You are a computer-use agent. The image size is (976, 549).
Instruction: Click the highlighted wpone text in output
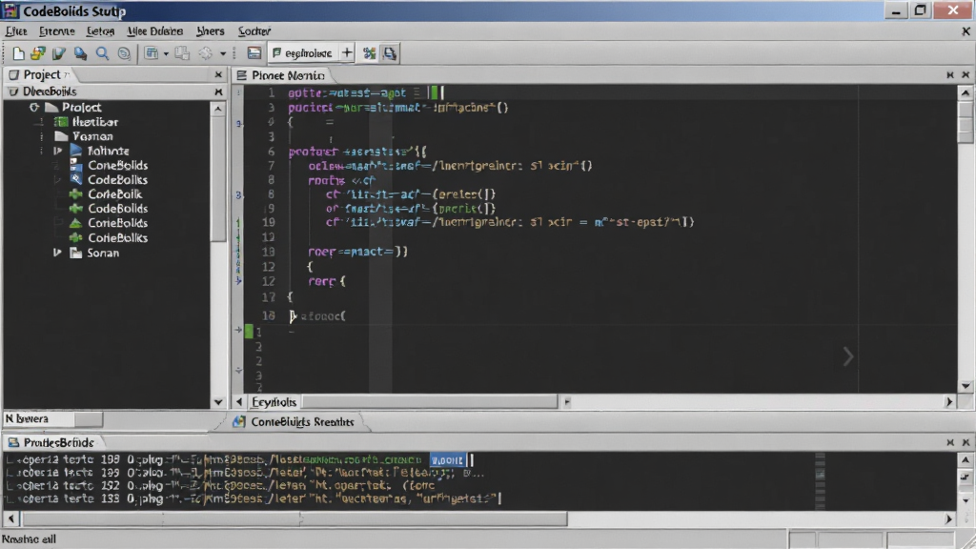pyautogui.click(x=447, y=460)
